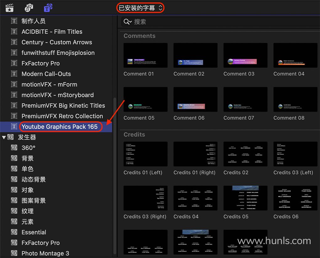The image size is (320, 258).
Task: Select motionVFX - mForm category
Action: tap(49, 85)
